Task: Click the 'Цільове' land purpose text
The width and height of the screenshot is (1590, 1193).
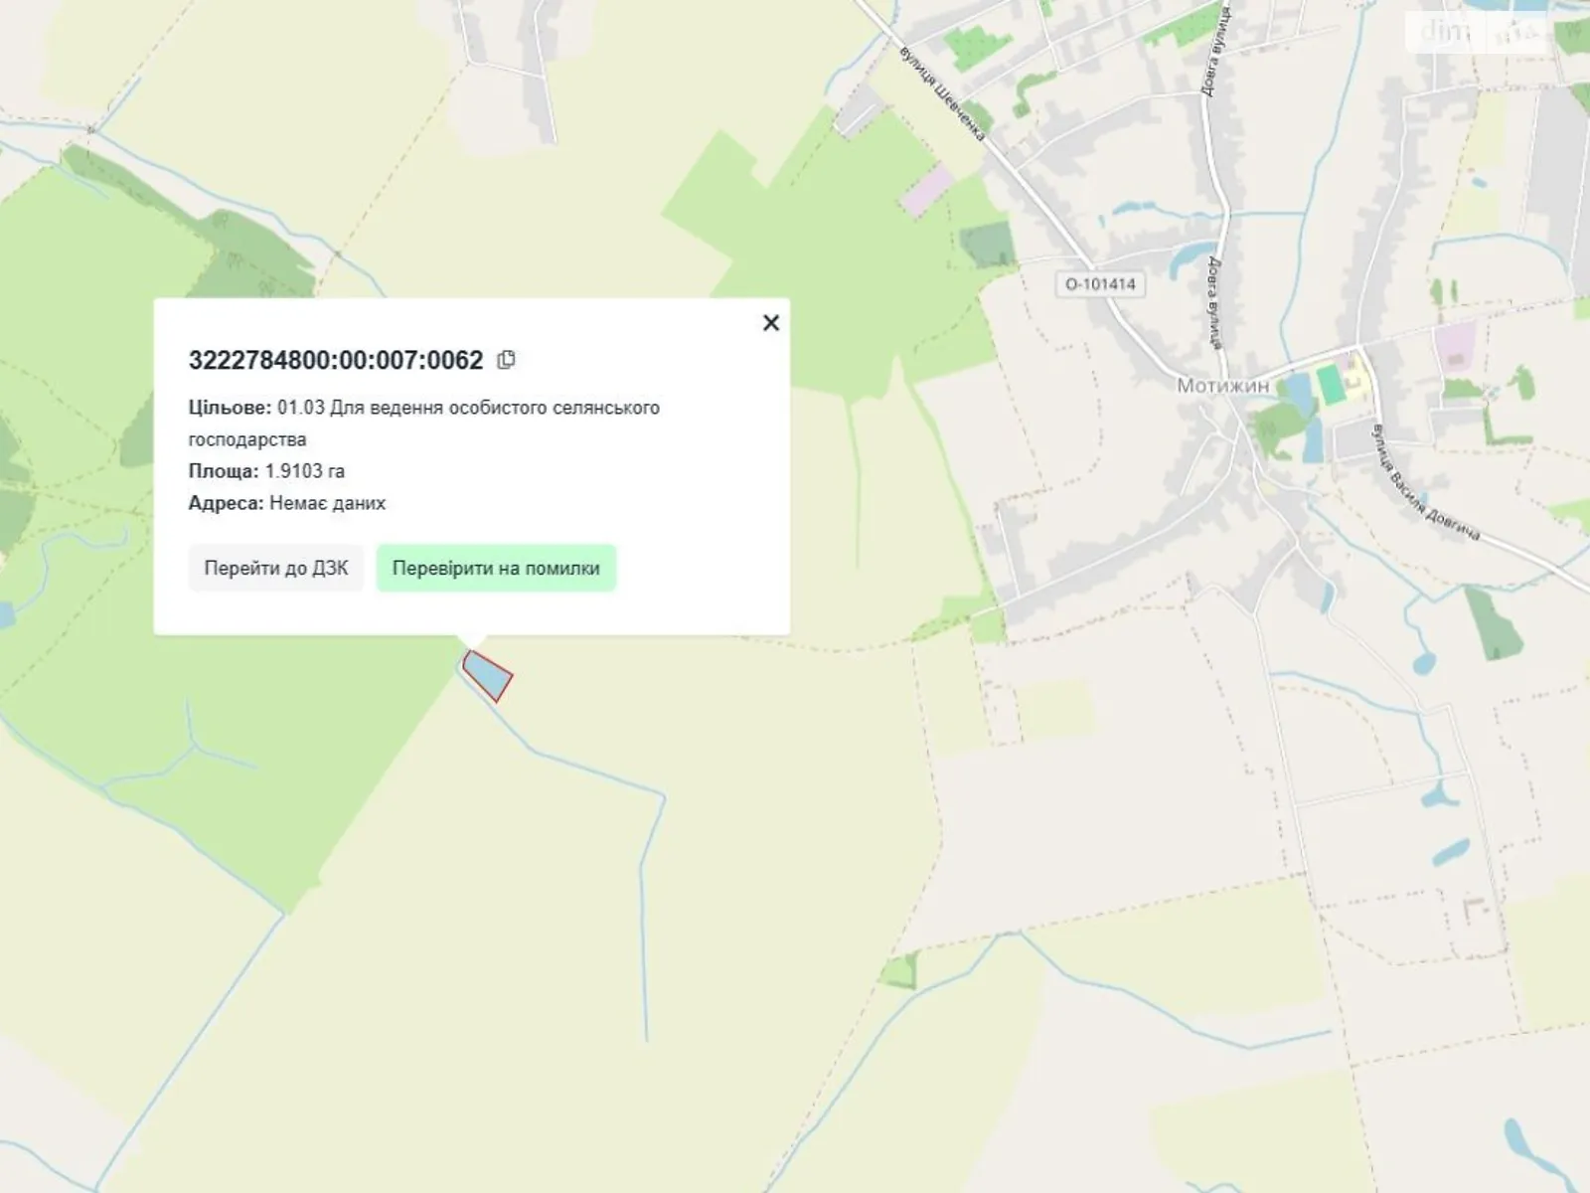Action: coord(423,423)
